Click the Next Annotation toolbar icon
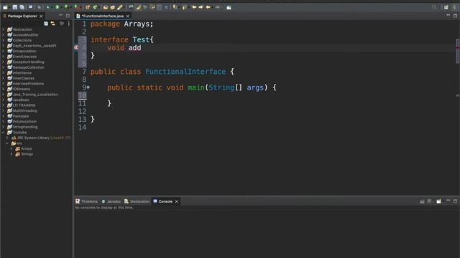Screen dimensions: 460x258 (x=175, y=7)
